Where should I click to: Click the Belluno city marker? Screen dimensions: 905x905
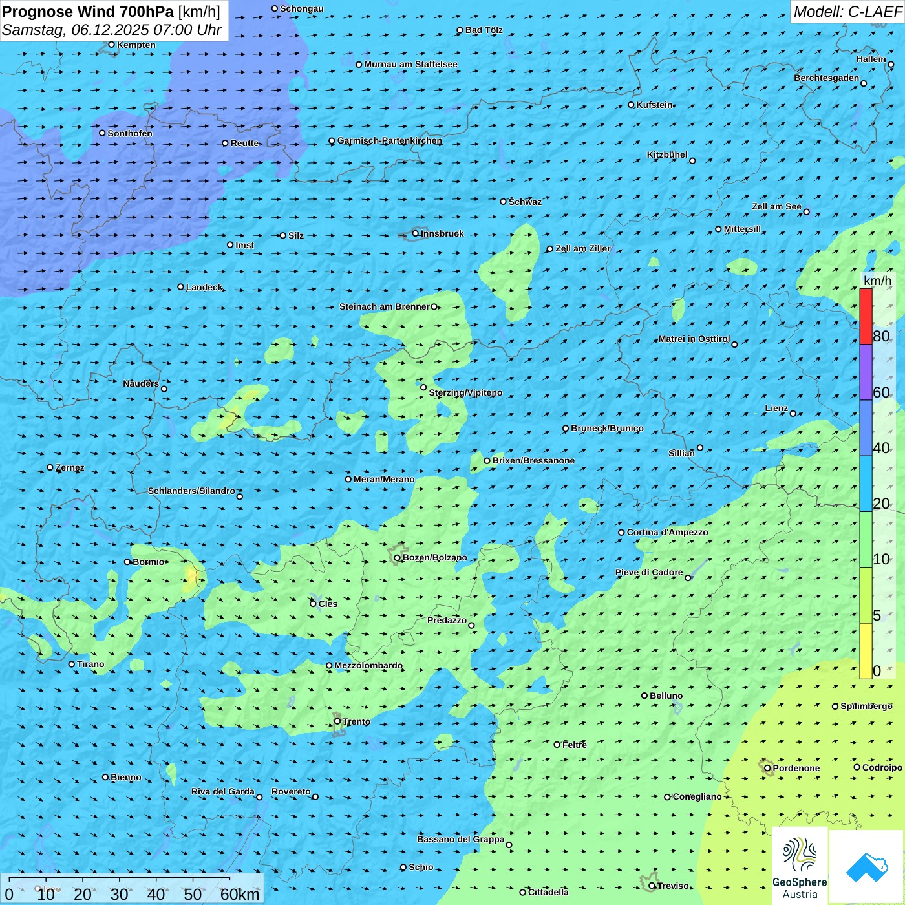pyautogui.click(x=644, y=696)
